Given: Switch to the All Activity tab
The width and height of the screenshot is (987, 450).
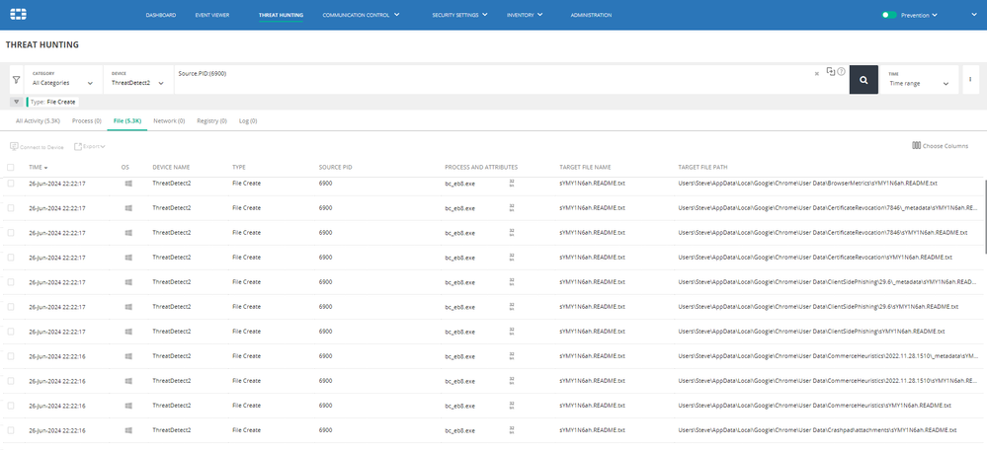Looking at the screenshot, I should (38, 120).
